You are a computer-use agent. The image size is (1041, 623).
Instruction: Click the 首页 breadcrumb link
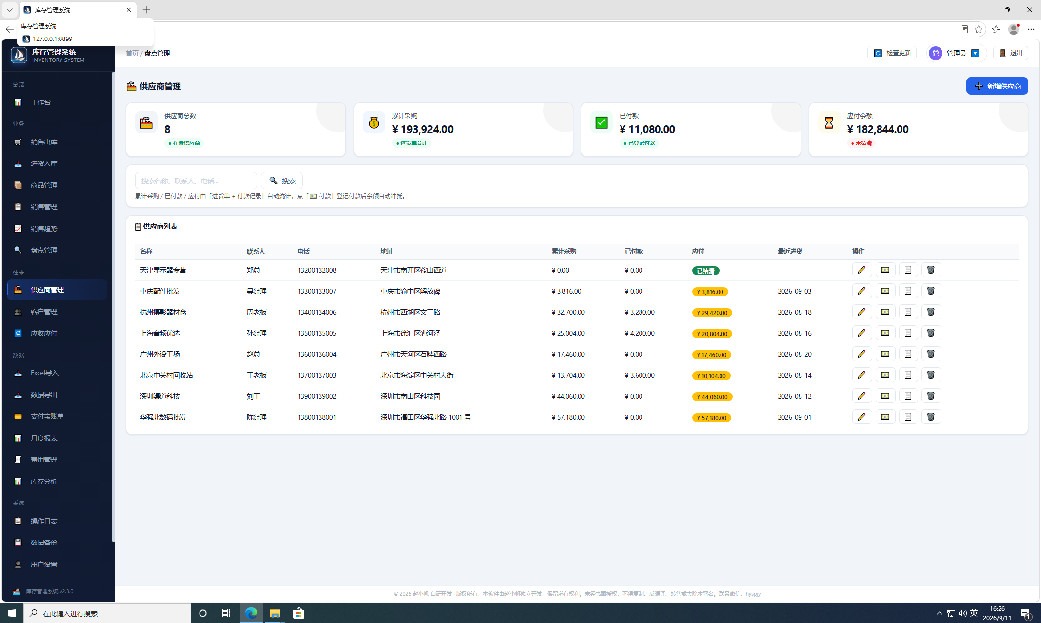click(x=132, y=53)
